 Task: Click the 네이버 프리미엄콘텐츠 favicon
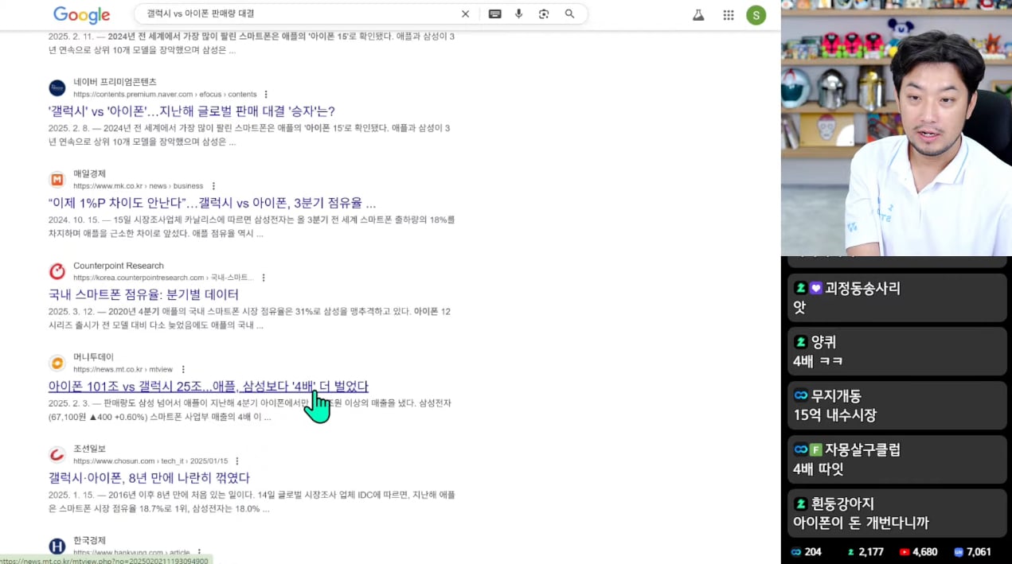click(x=57, y=88)
